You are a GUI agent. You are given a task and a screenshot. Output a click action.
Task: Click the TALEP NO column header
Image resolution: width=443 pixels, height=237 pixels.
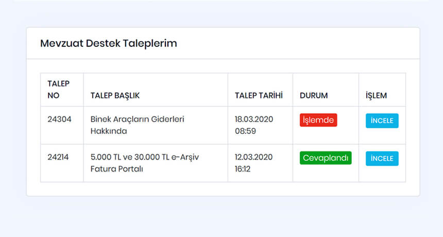pyautogui.click(x=58, y=90)
